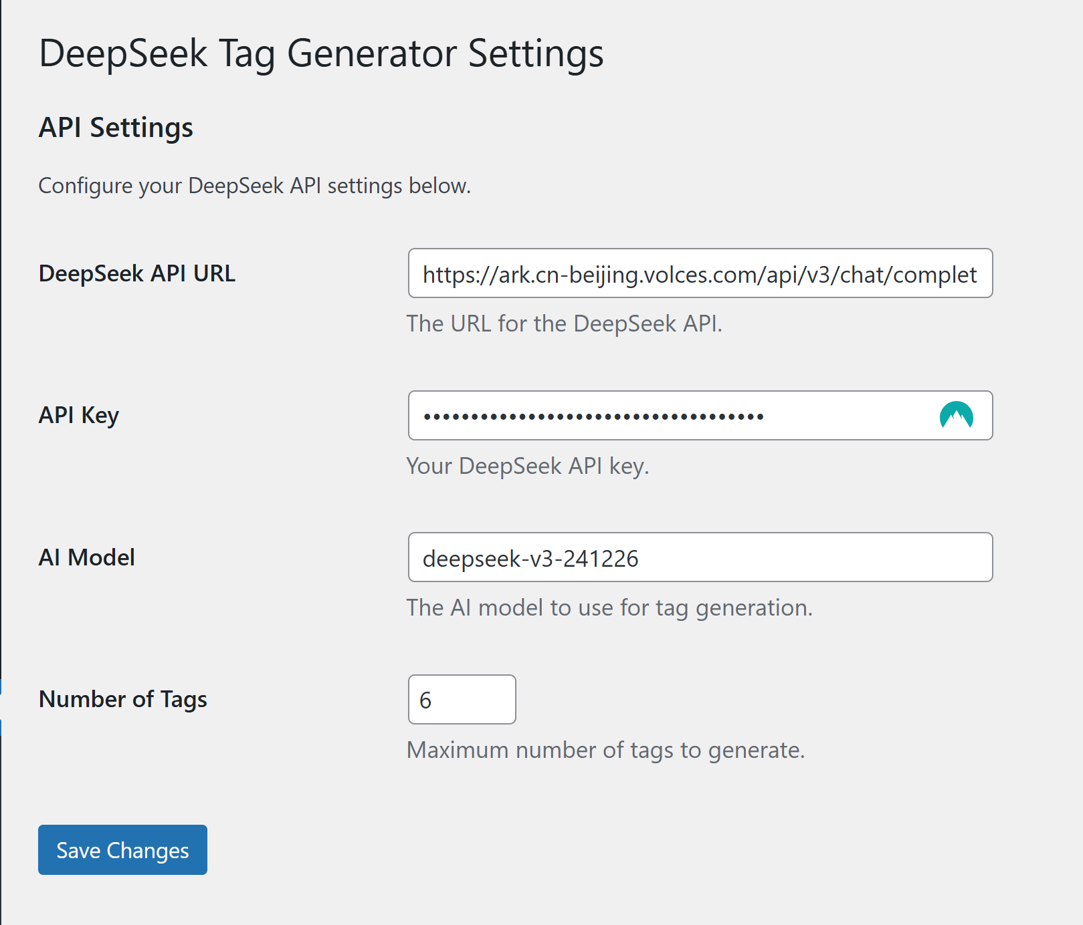Click 'Maximum number of tags to generate.' text
This screenshot has height=925, width=1083.
coord(605,750)
